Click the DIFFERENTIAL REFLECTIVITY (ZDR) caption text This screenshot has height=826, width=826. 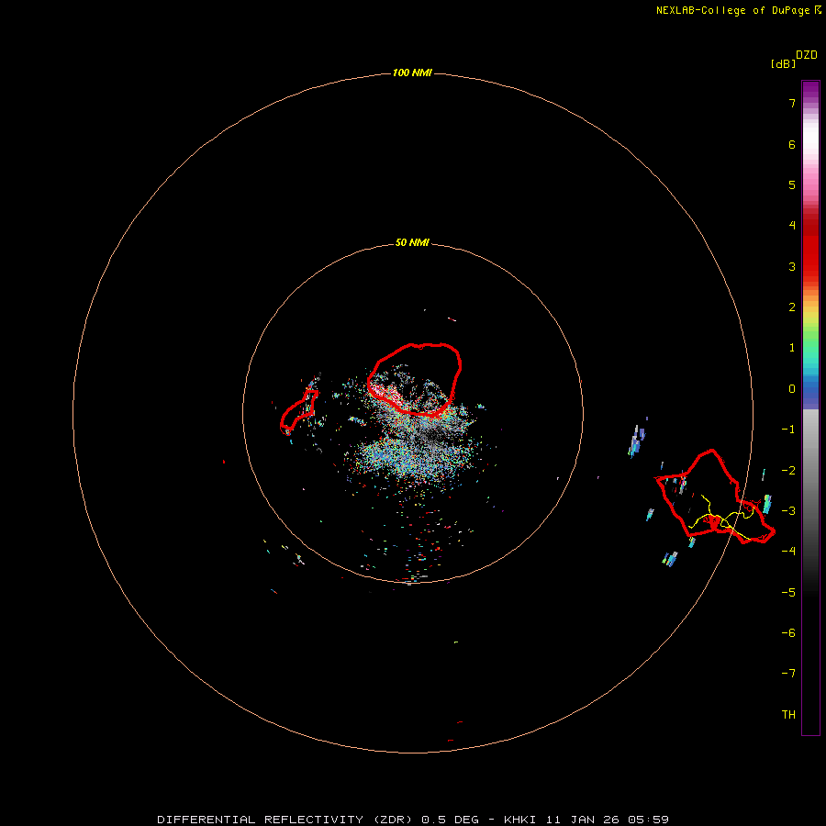point(285,820)
